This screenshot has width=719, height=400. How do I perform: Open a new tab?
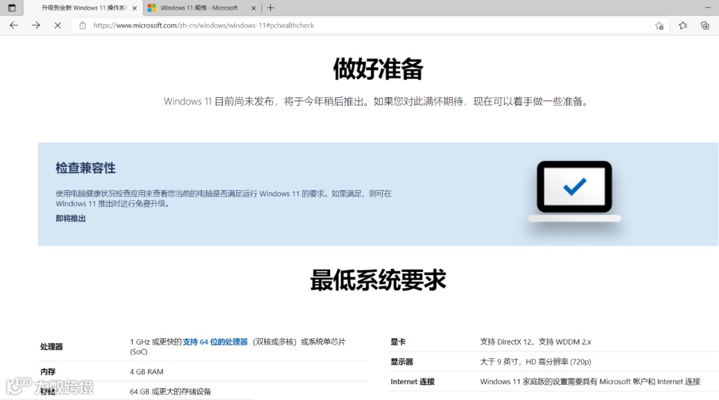(x=270, y=8)
